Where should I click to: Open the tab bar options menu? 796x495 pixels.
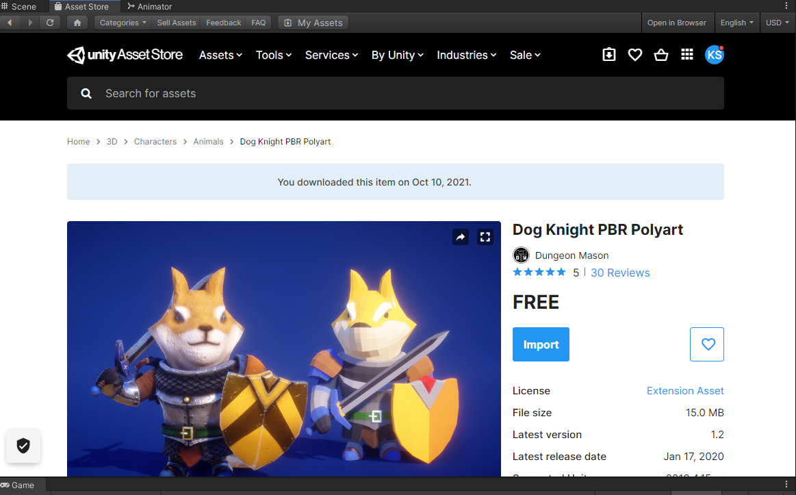pos(786,5)
